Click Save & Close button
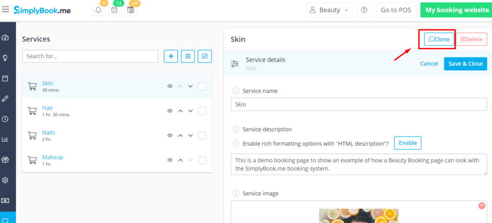The width and height of the screenshot is (492, 223). coord(465,64)
